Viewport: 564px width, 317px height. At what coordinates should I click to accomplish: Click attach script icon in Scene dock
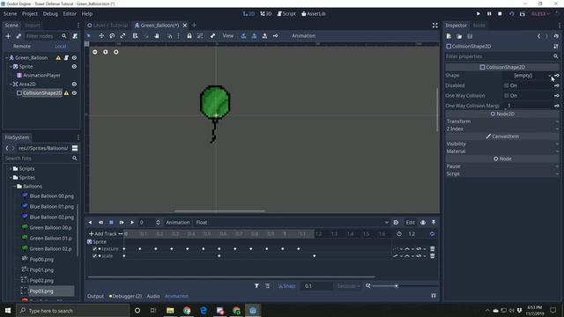[x=75, y=36]
